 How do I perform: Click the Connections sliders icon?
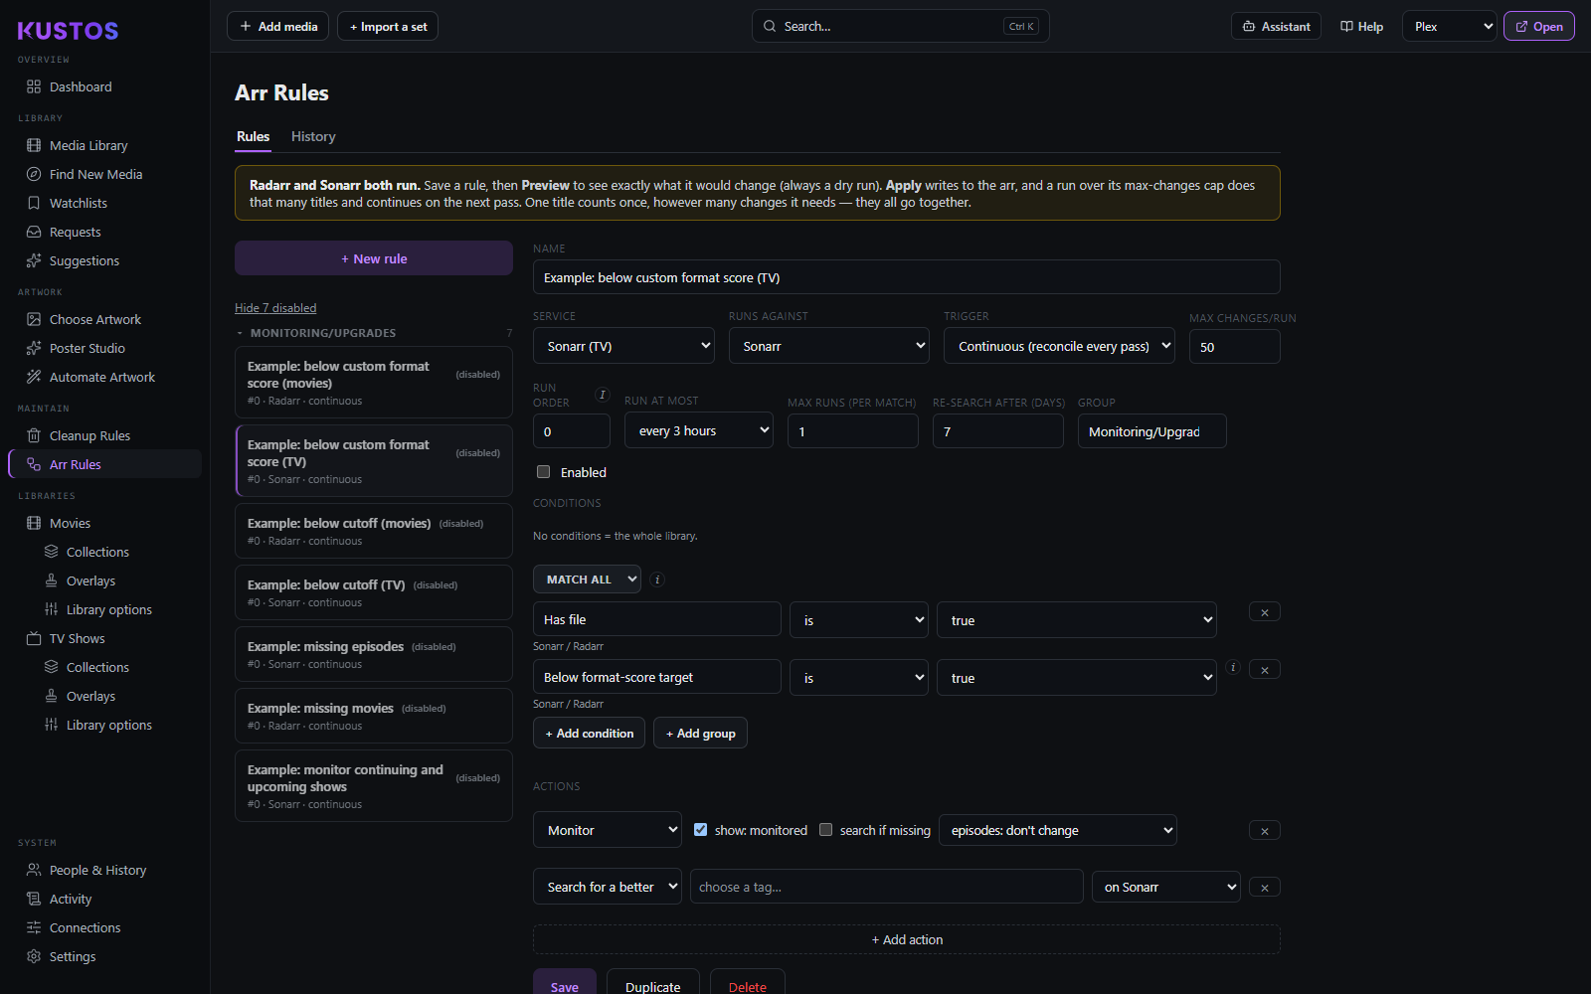click(x=34, y=927)
